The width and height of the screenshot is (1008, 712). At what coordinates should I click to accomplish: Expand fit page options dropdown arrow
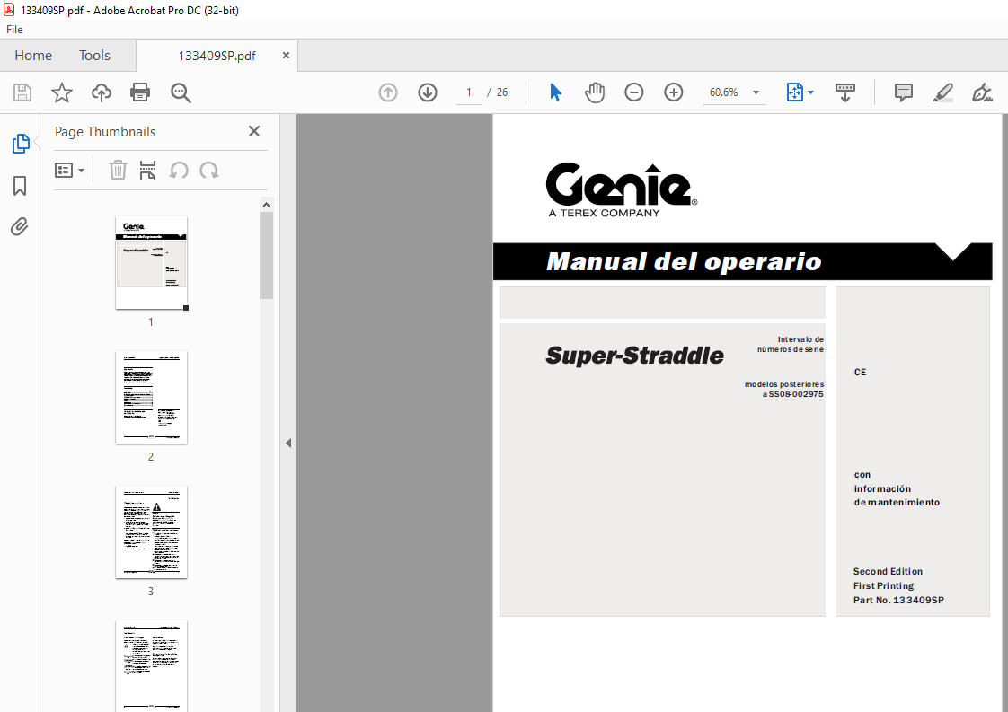point(810,92)
